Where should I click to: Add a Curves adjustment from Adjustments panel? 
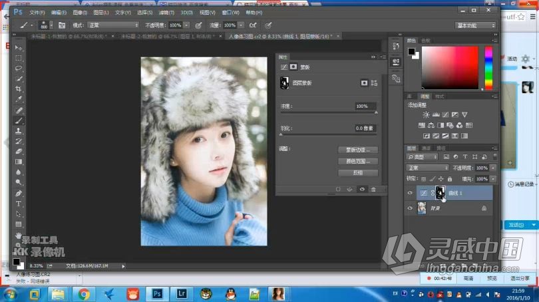click(445, 115)
